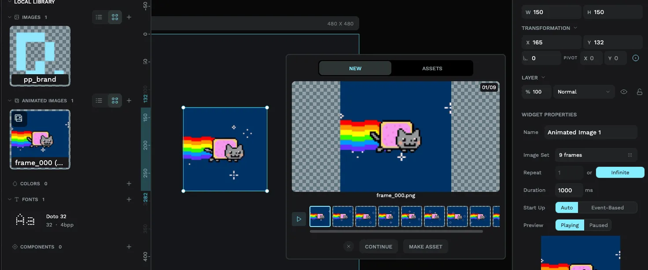Click the filmstrip horizontal scrollbar
648x270 pixels.
click(396, 231)
